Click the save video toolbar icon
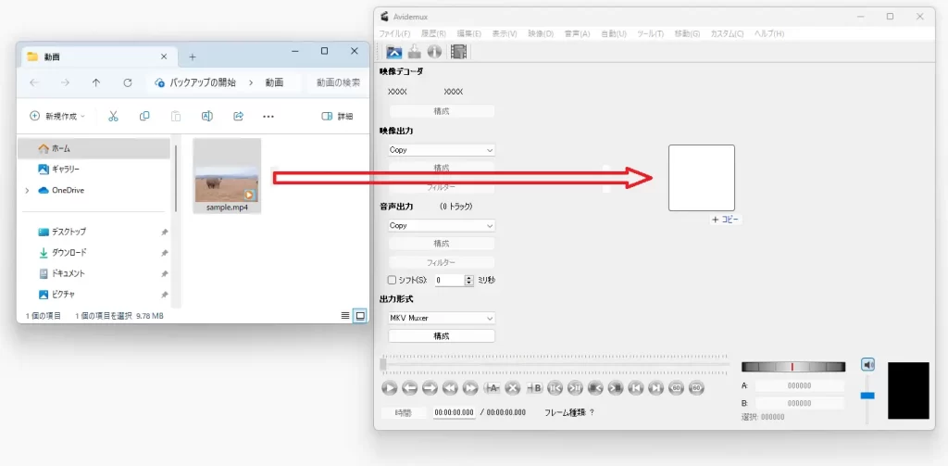Viewport: 948px width, 466px height. [415, 52]
